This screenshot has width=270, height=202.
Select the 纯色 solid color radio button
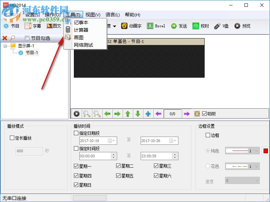coord(208,151)
